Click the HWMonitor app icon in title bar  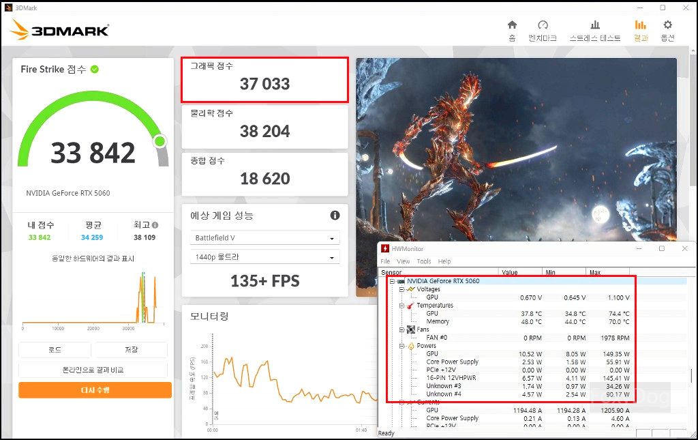[x=384, y=248]
